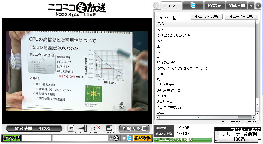Viewport: 263px width, 144px height.
Task: Click the 経過時間 47:03 elapsed time display
Action: pyautogui.click(x=34, y=128)
